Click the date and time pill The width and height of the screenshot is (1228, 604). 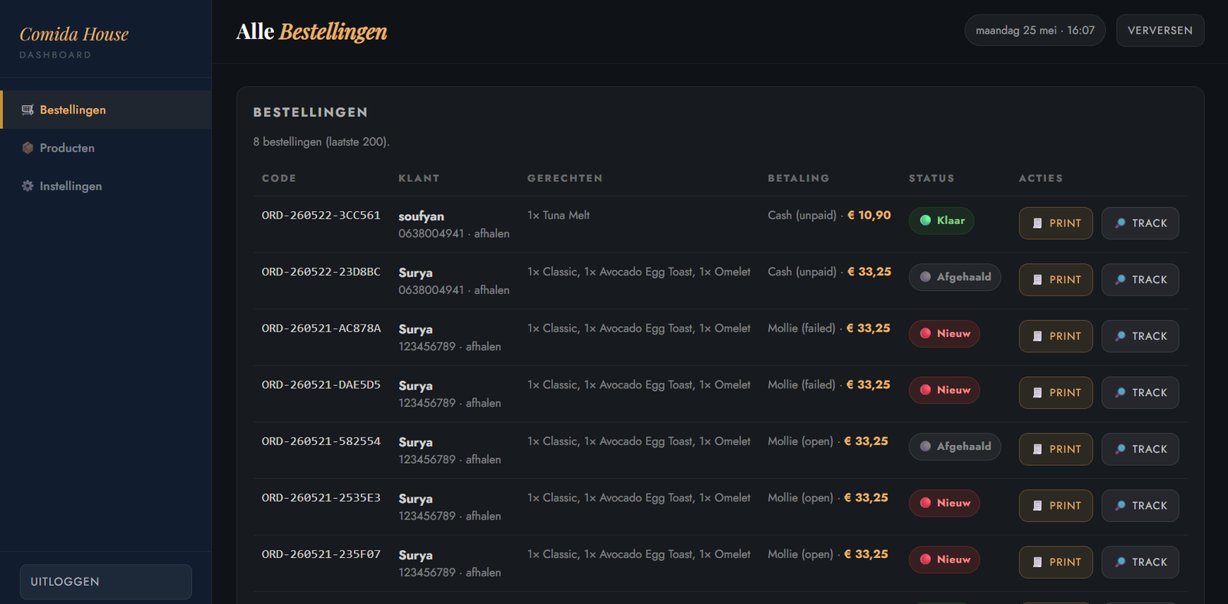(x=1035, y=31)
